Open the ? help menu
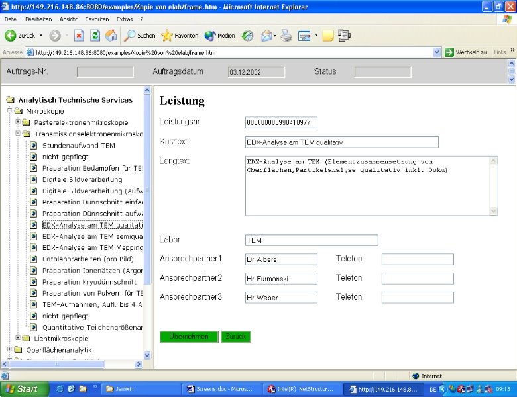Viewport: 517px width, 397px height. (x=141, y=19)
